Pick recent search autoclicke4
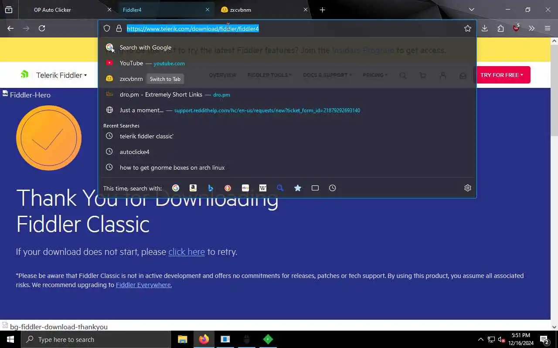This screenshot has width=558, height=348. pyautogui.click(x=287, y=152)
